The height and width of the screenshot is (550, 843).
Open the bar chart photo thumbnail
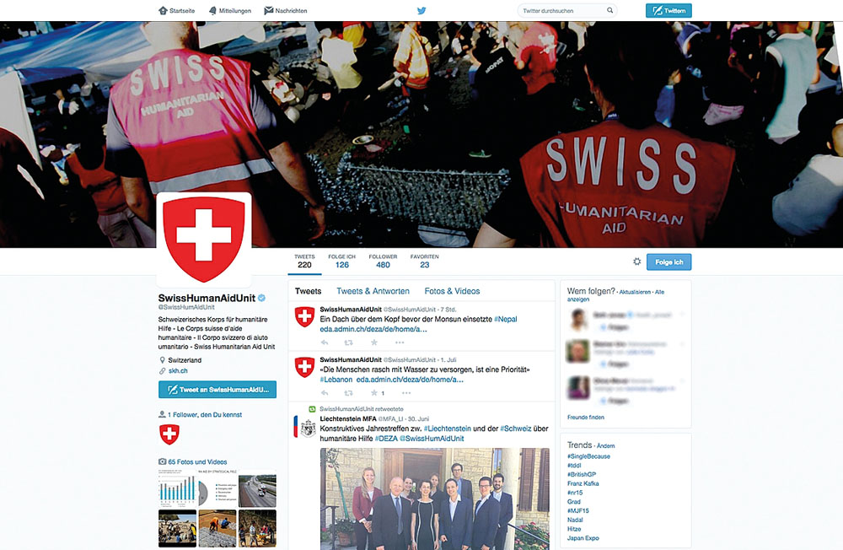(x=177, y=488)
